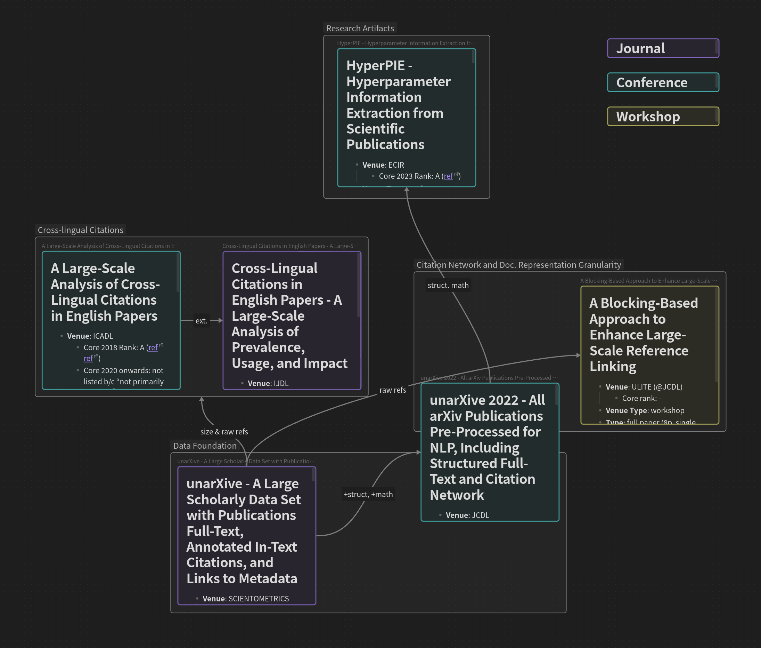Click second ref link in ICADL card
Image resolution: width=761 pixels, height=648 pixels.
[x=88, y=359]
